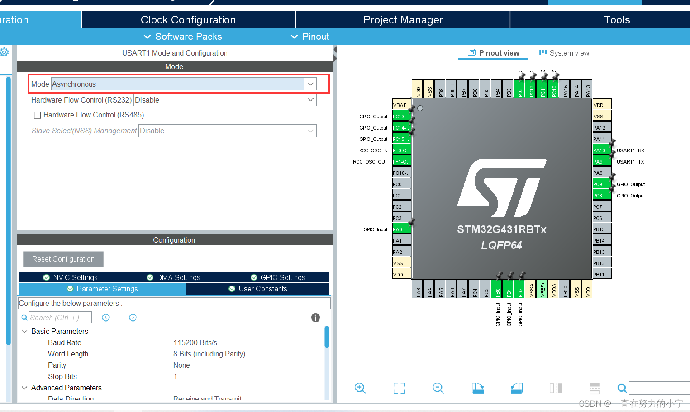Rotate chip clockwise icon

tap(478, 388)
